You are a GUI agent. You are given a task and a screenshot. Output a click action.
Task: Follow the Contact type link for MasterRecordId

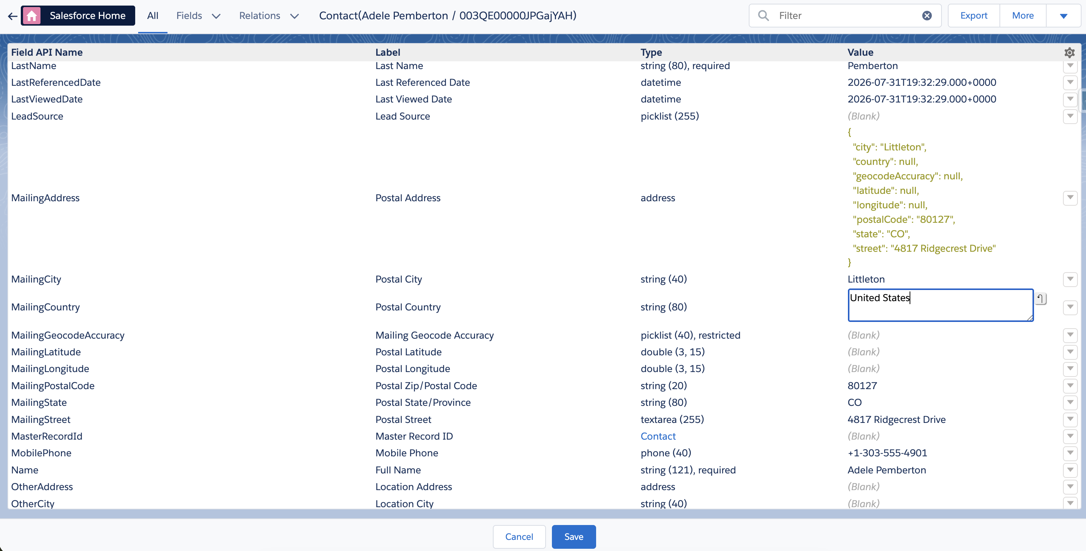658,436
